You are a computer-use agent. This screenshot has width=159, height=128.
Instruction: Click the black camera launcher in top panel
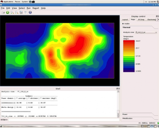[x=33, y=2]
